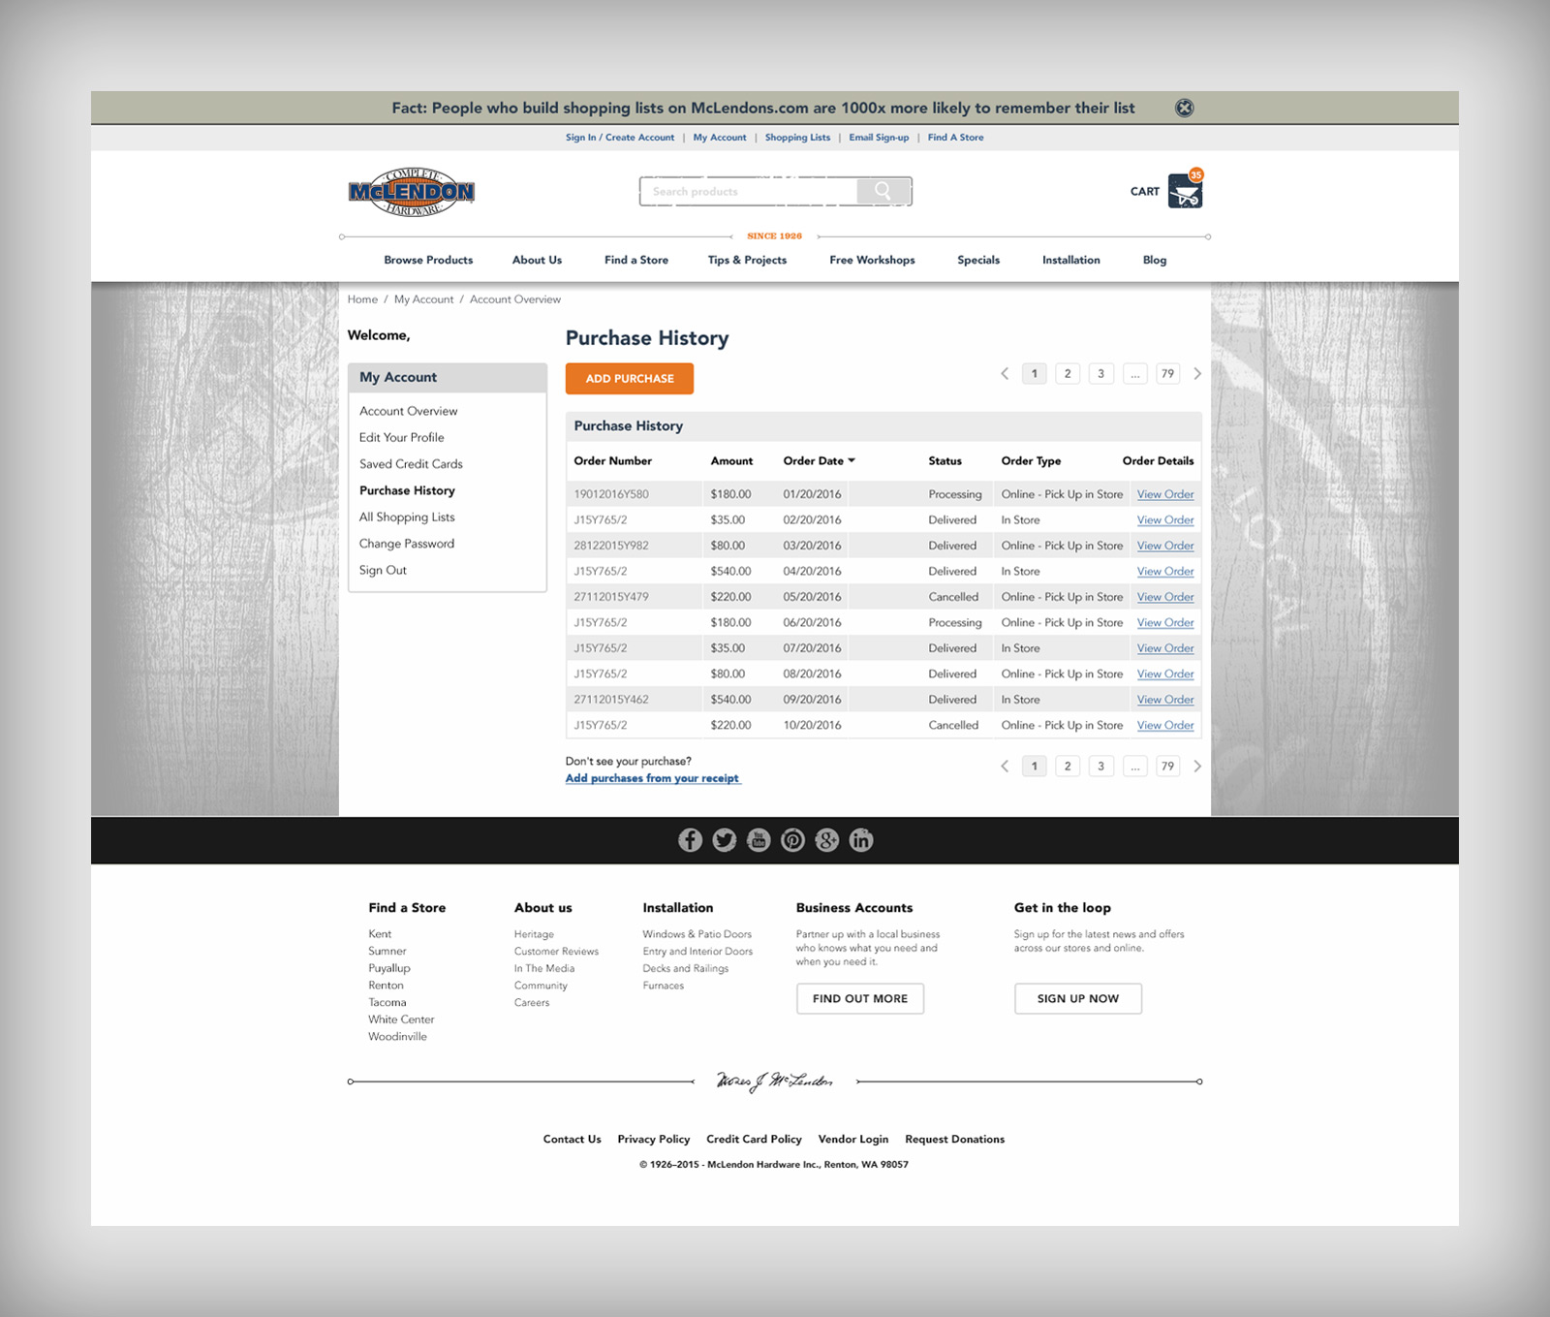Click Privacy Policy footer link
The width and height of the screenshot is (1550, 1317).
click(x=654, y=1140)
